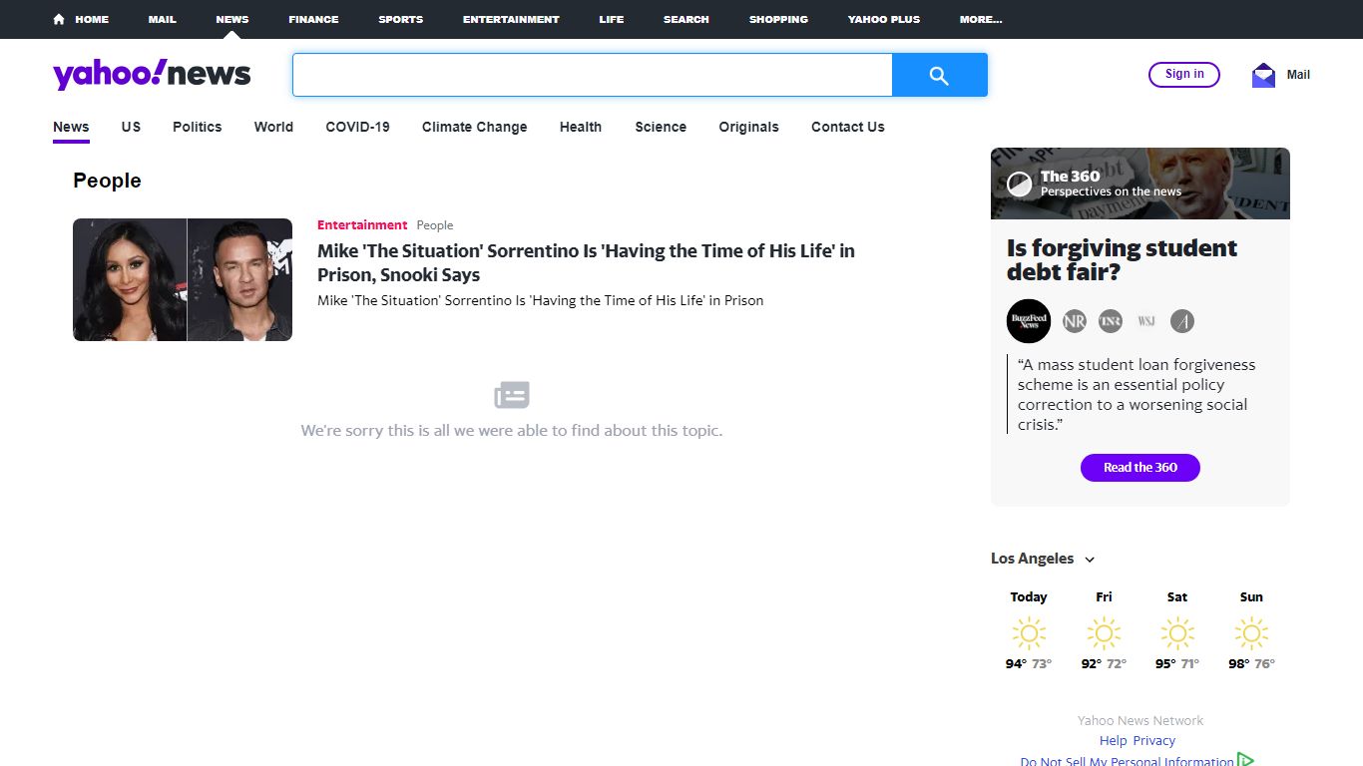Viewport: 1363px width, 766px height.
Task: Click Today's sunny weather icon
Action: point(1029,633)
